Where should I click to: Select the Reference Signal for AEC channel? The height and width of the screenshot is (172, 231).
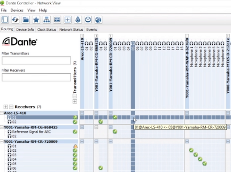point(43,132)
